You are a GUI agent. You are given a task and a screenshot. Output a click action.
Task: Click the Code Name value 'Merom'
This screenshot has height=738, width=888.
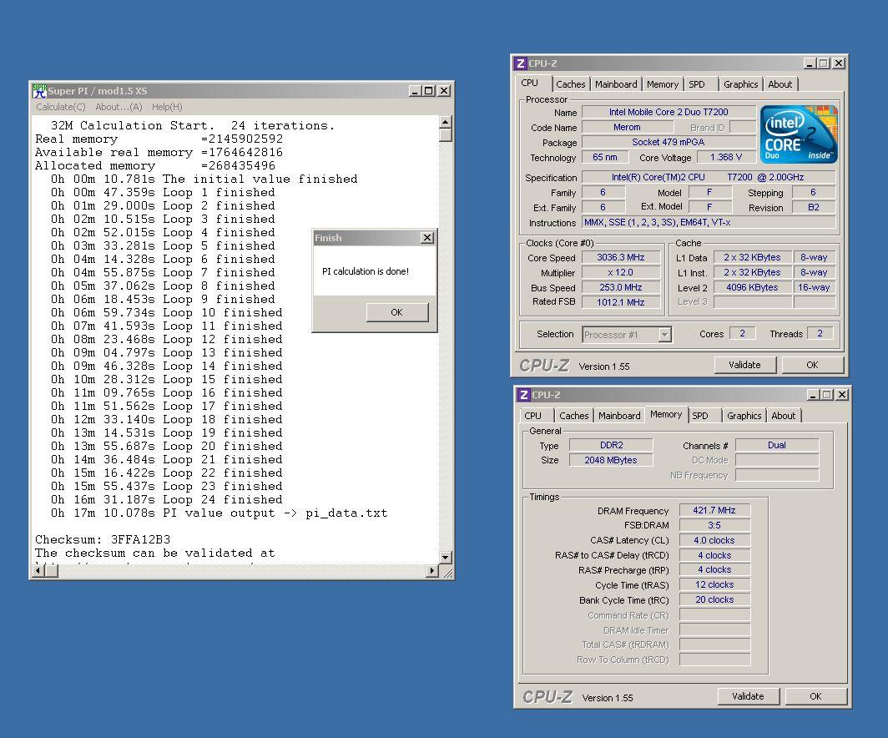point(628,128)
